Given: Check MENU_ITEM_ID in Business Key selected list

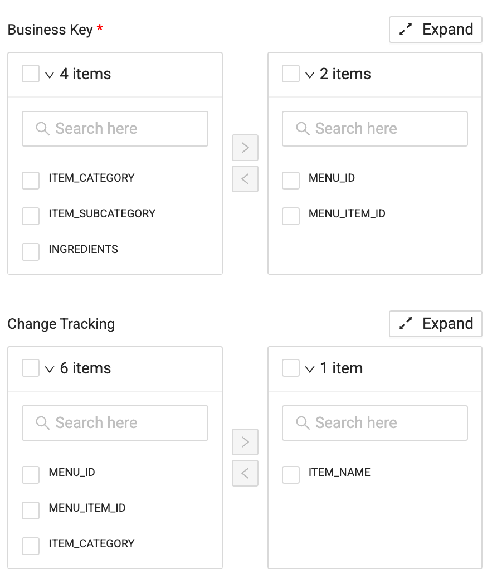Looking at the screenshot, I should [291, 216].
